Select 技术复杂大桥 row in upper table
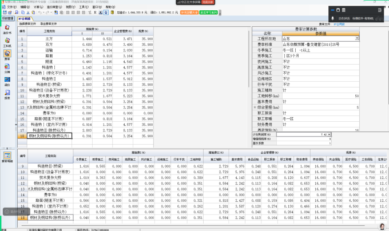This screenshot has height=231, width=389. tap(86, 96)
